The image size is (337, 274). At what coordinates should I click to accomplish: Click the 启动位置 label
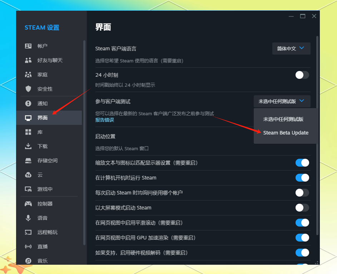click(x=105, y=136)
